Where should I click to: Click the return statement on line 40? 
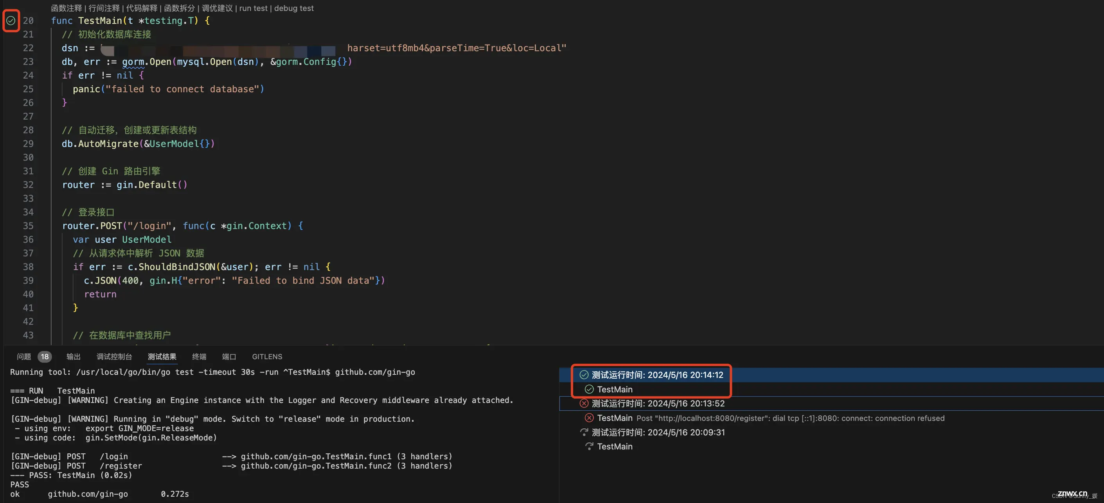point(100,295)
